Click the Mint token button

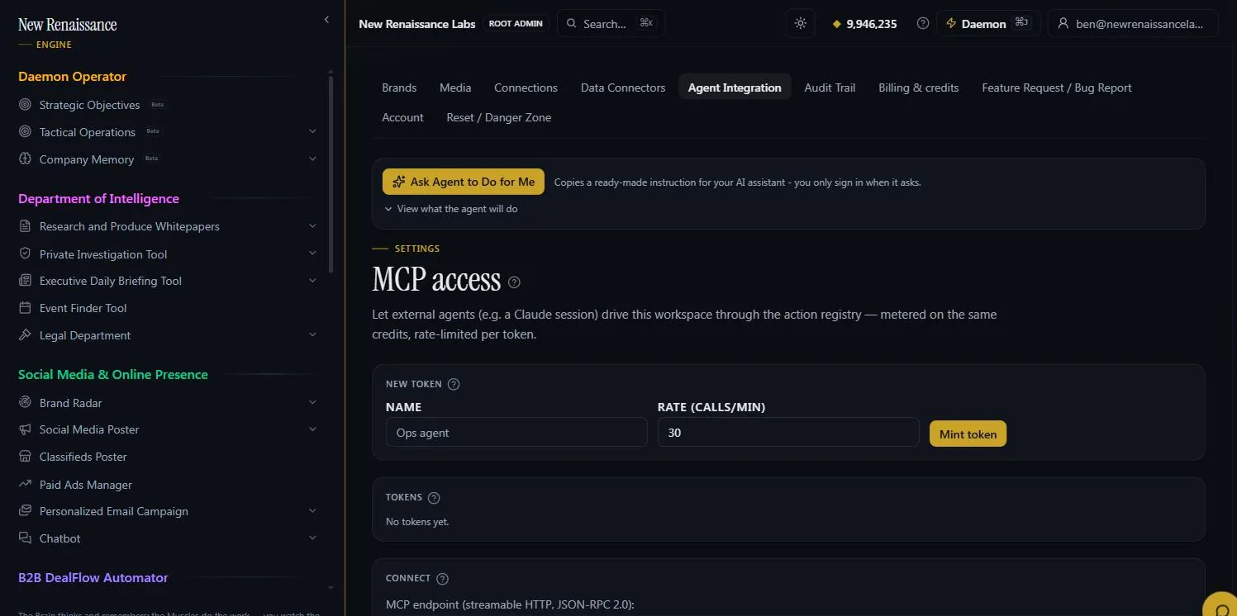click(968, 434)
